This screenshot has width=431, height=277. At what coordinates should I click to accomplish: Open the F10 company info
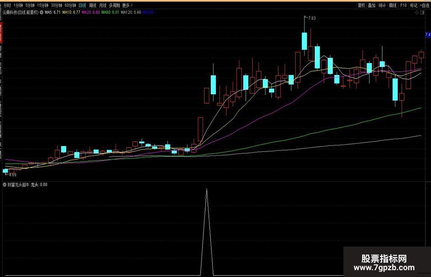click(403, 5)
